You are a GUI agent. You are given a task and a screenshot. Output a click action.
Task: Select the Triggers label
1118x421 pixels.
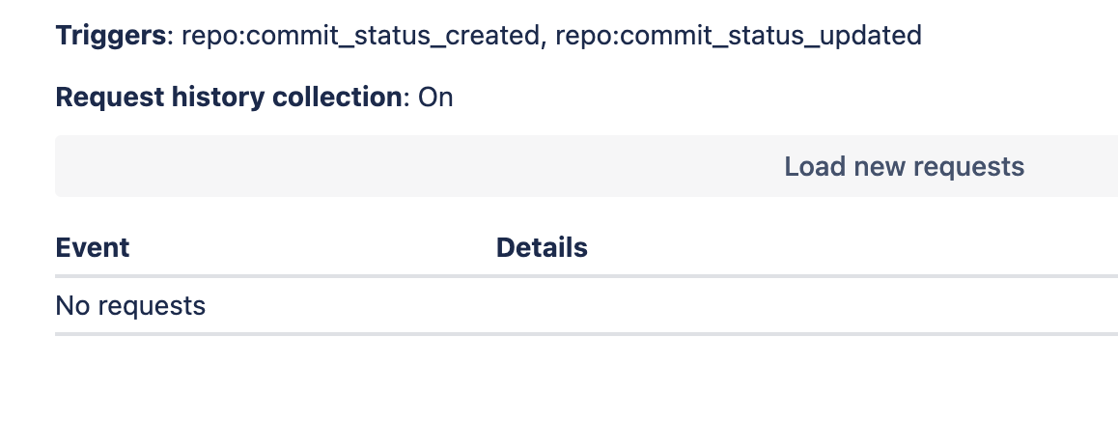[x=110, y=35]
